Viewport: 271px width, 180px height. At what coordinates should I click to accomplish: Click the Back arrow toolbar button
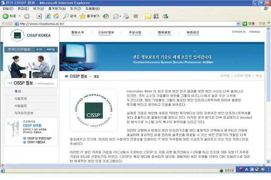pos(9,16)
